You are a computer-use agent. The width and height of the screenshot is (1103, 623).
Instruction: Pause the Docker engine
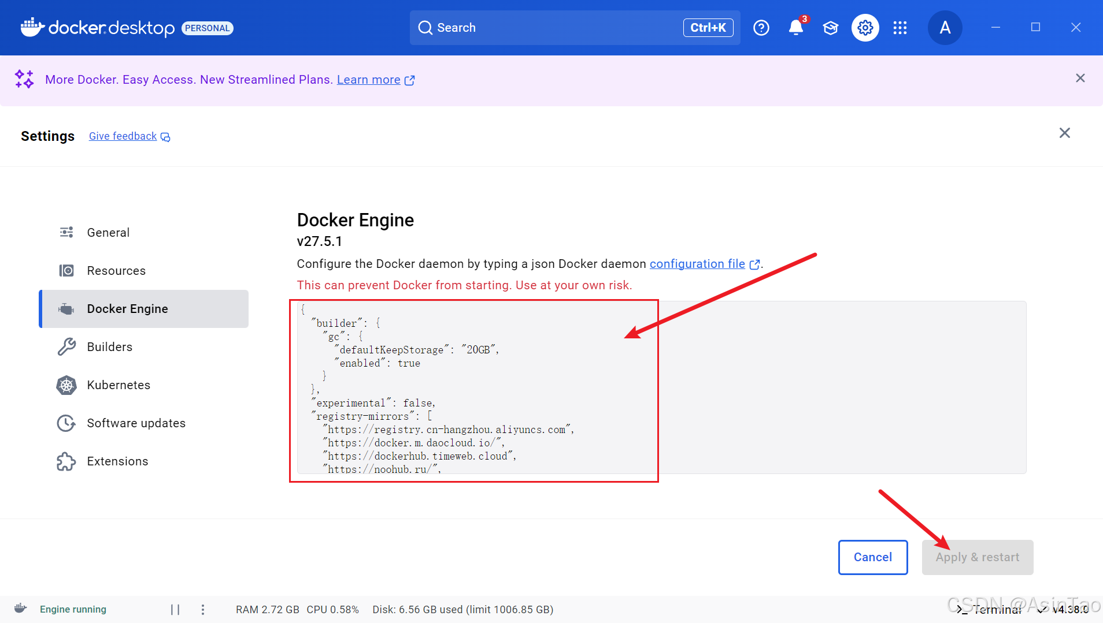click(175, 609)
